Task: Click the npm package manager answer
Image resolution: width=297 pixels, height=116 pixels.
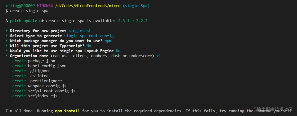Action: coord(108,41)
